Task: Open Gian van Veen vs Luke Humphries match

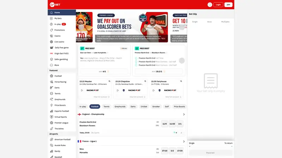Action: tap(94, 53)
